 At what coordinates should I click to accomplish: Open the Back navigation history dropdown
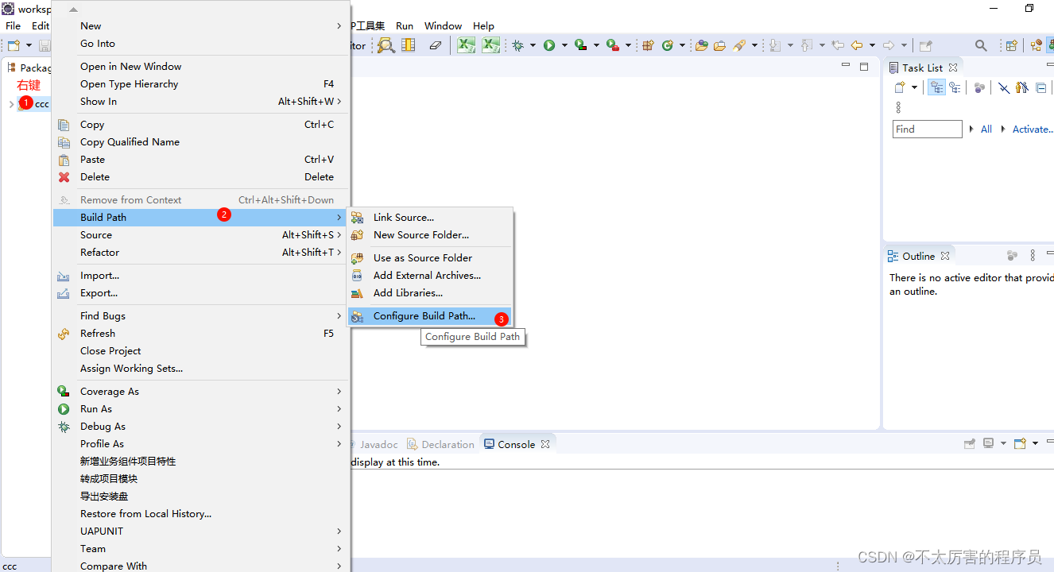[x=872, y=45]
